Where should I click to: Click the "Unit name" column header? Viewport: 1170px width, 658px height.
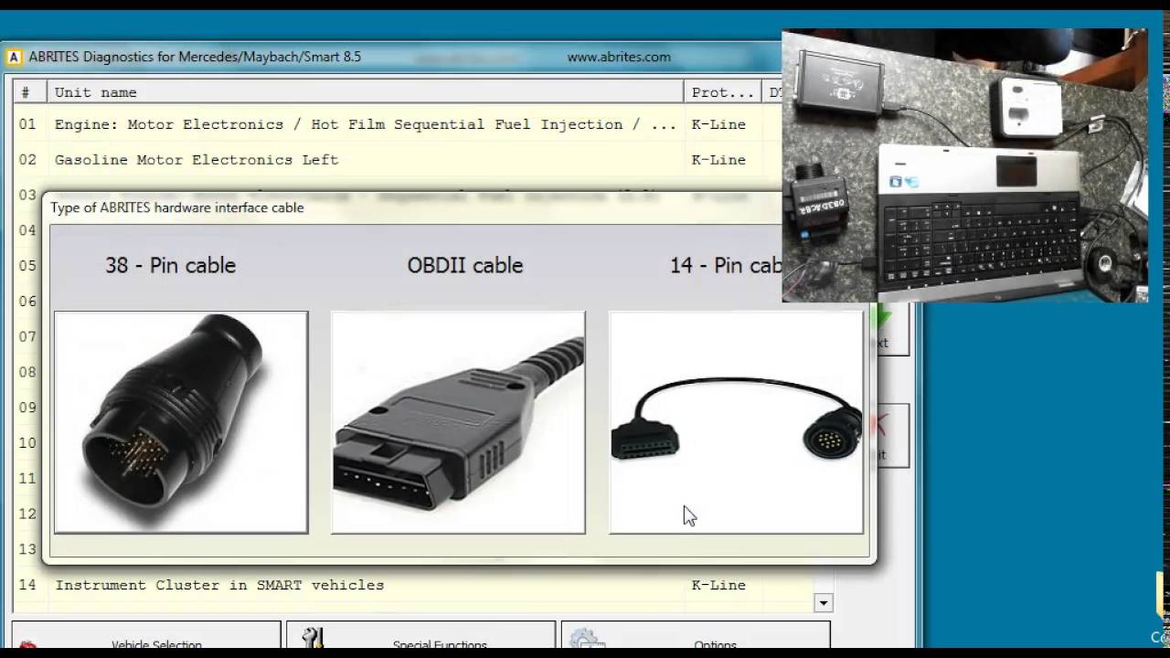coord(366,92)
